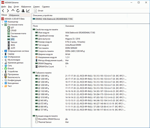Expand the Операционная система node
The width and height of the screenshot is (150, 128).
(x=2, y=51)
